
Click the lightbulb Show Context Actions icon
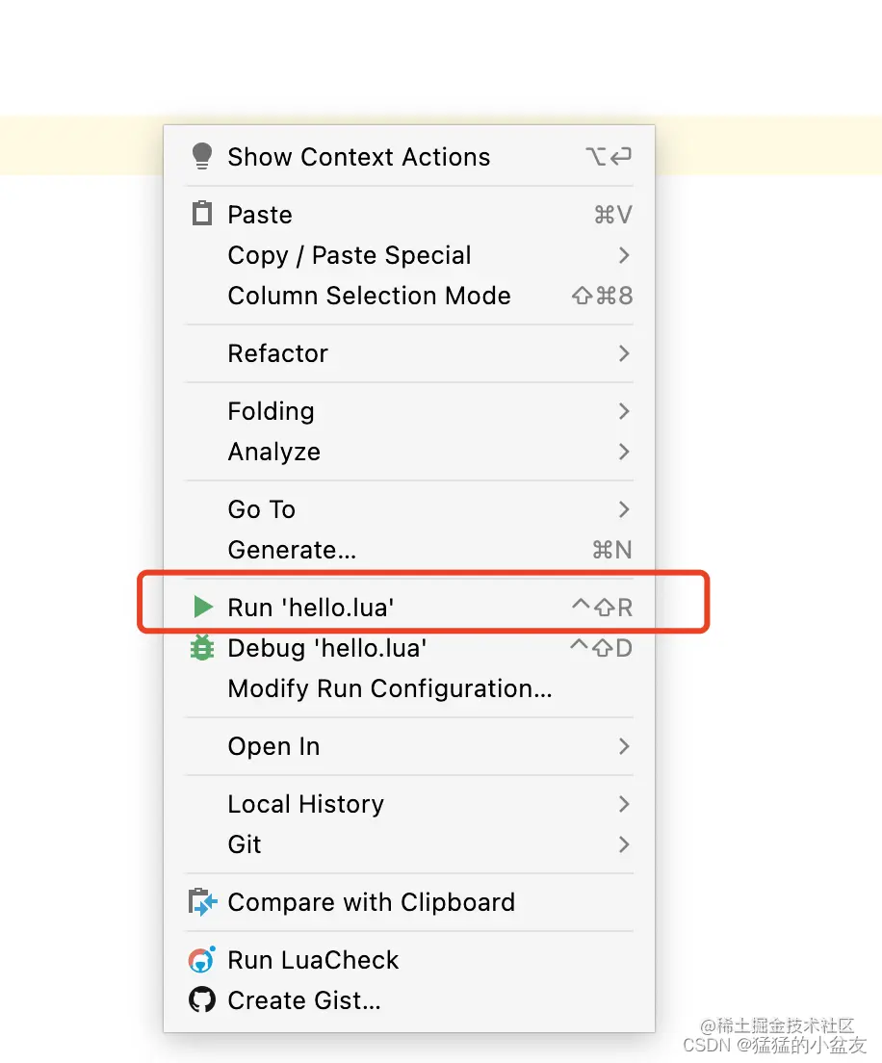point(201,157)
